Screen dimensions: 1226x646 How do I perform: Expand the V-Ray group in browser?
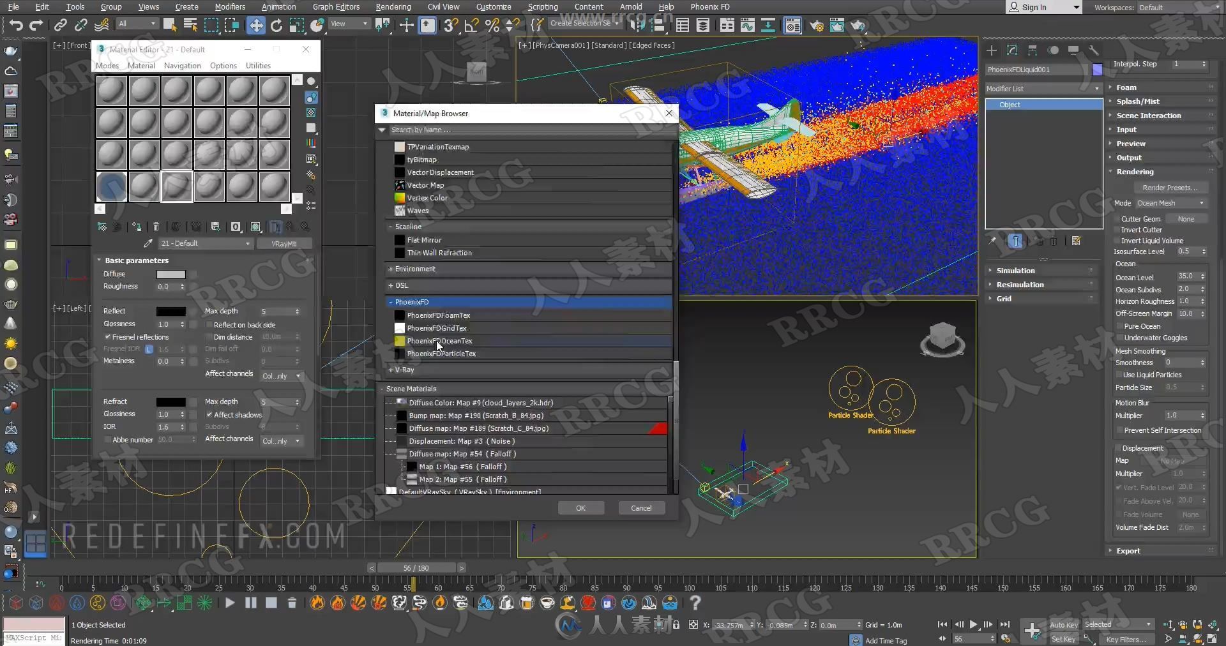click(390, 370)
